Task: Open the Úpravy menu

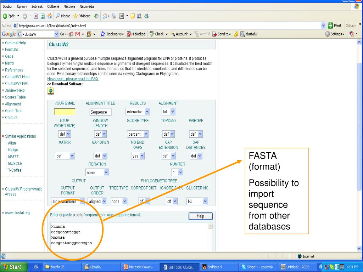Action: [x=22, y=6]
